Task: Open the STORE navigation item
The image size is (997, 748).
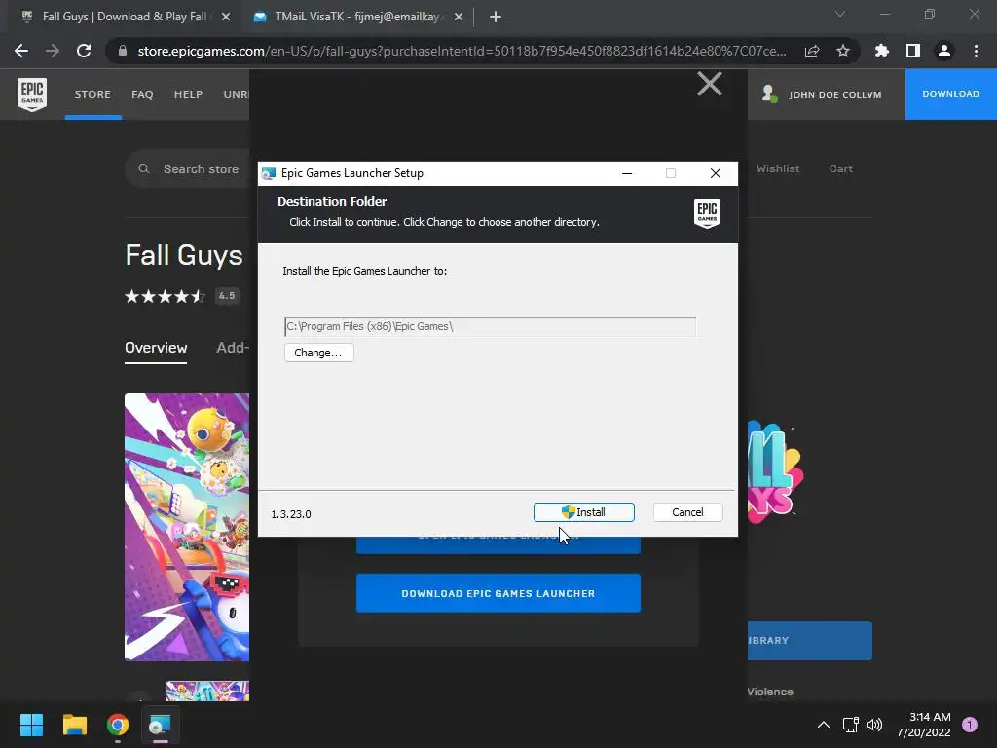Action: click(x=92, y=94)
